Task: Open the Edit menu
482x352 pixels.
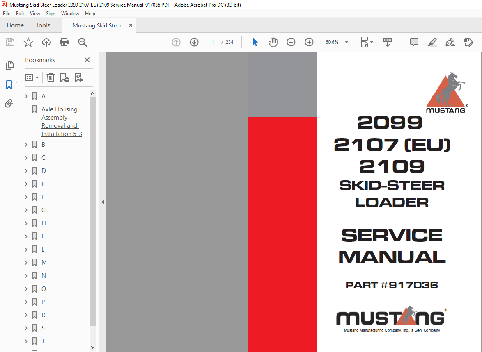Action: [20, 14]
